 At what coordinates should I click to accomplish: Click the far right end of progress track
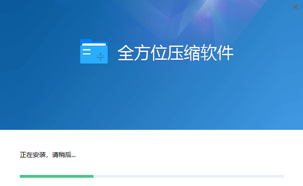click(283, 176)
